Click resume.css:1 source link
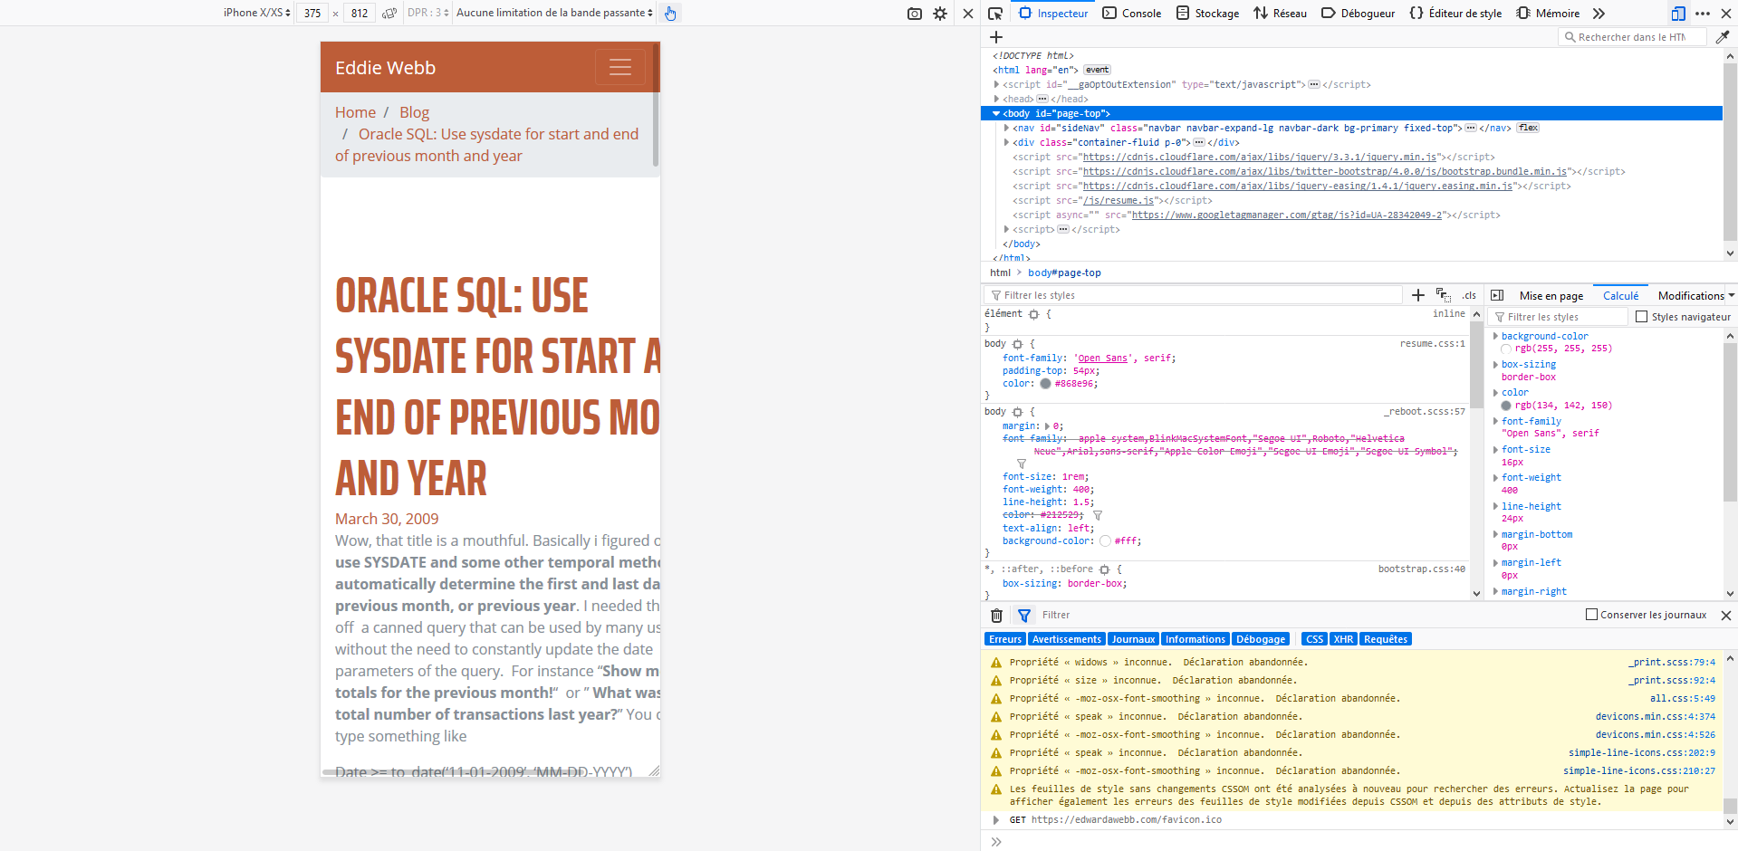 pyautogui.click(x=1432, y=344)
